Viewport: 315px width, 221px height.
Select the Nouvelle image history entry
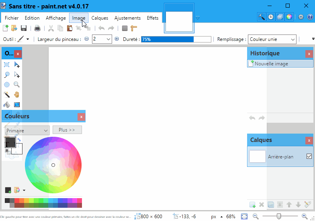[x=280, y=63]
